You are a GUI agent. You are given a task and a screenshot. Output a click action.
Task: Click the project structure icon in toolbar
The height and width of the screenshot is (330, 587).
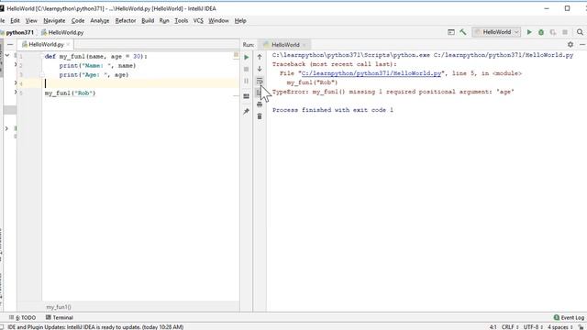tap(451, 32)
